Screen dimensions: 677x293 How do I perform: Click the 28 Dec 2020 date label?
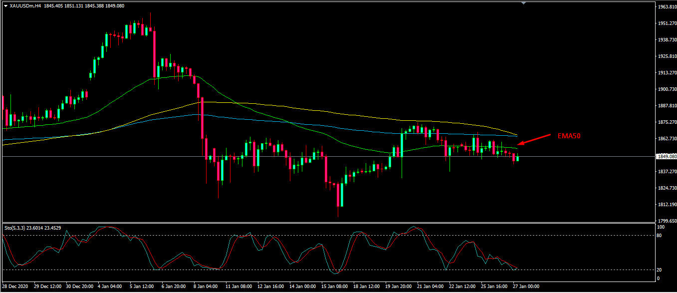point(15,287)
